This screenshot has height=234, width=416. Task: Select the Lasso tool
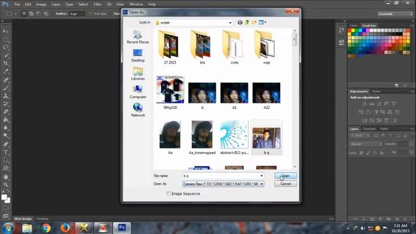pyautogui.click(x=6, y=47)
